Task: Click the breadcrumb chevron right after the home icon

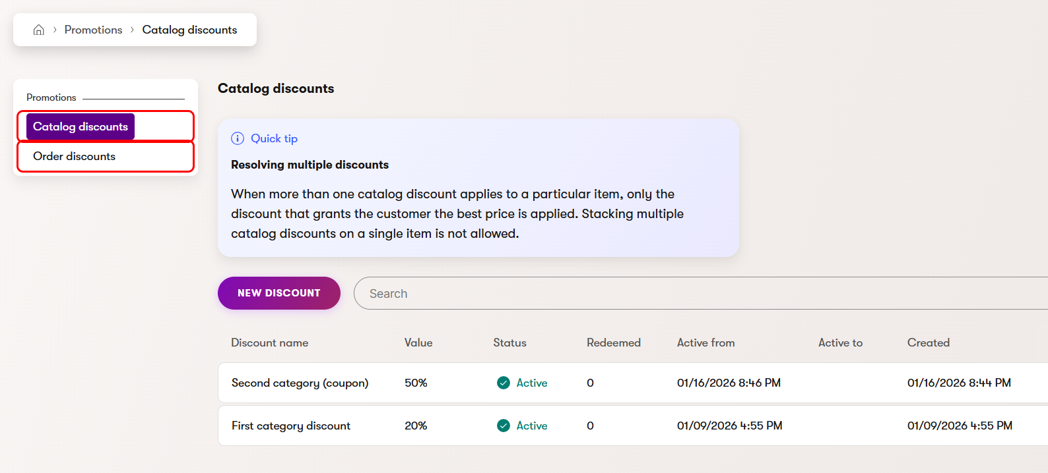Action: point(55,30)
